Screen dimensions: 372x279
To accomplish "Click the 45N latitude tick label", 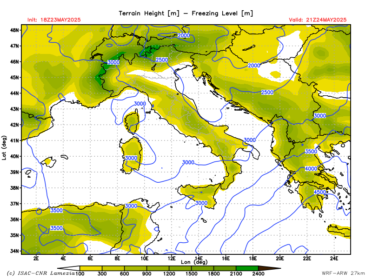I will click(15, 77).
